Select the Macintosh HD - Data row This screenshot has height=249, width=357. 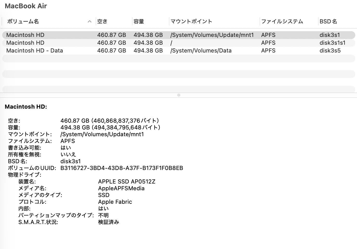coord(178,51)
